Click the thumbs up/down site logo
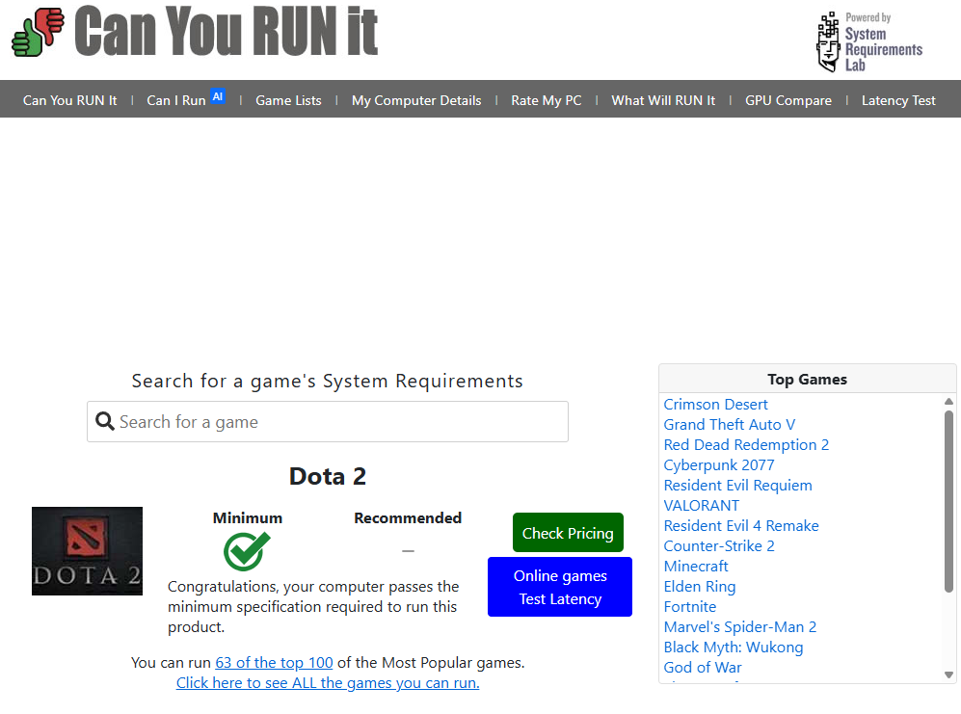 38,31
